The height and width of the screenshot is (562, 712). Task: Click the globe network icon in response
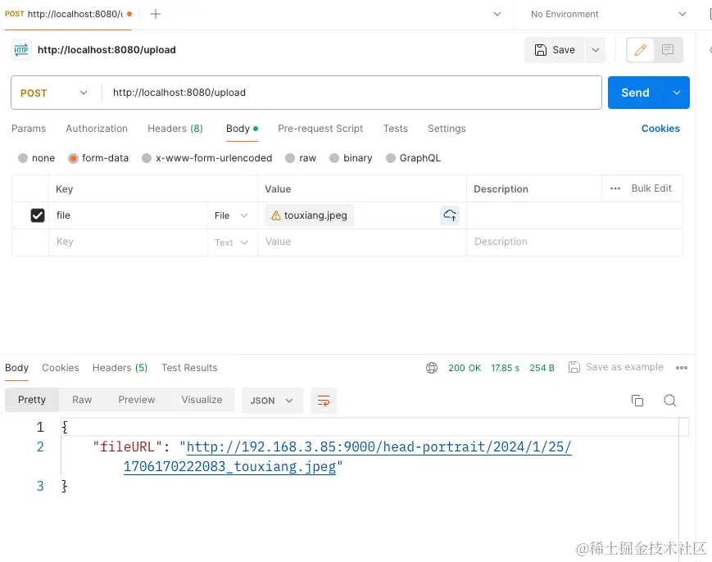point(432,368)
